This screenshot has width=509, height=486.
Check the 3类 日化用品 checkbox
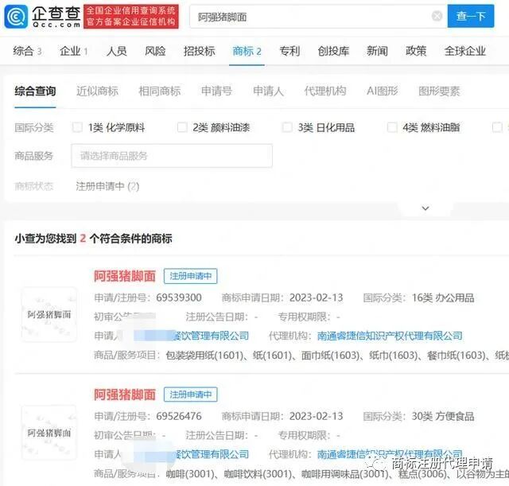click(287, 127)
